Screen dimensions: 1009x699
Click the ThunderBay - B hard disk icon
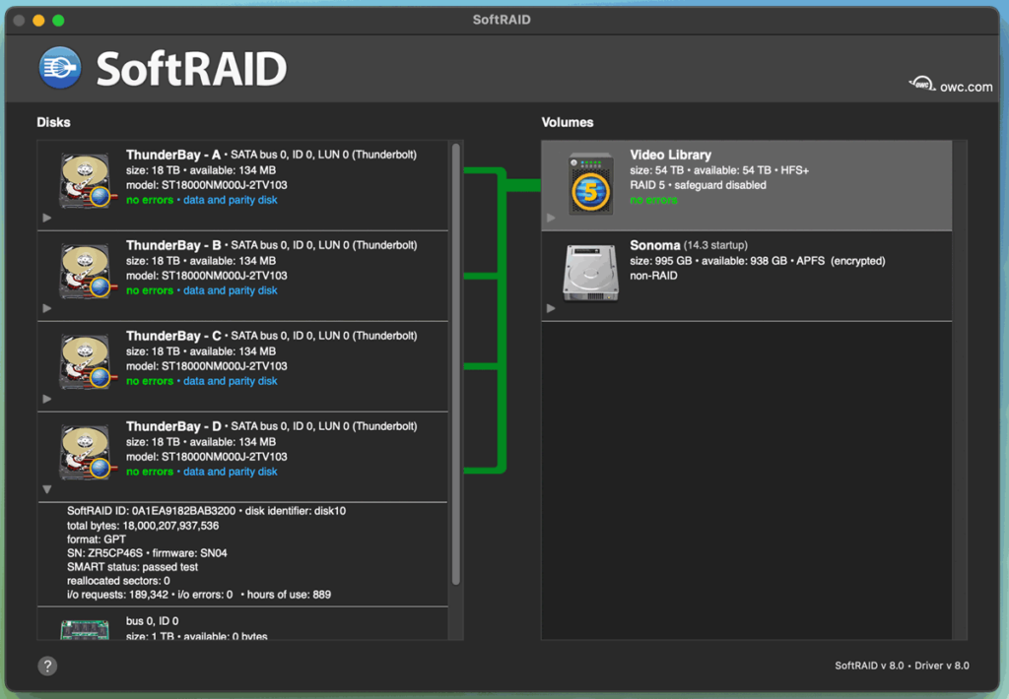tap(84, 271)
